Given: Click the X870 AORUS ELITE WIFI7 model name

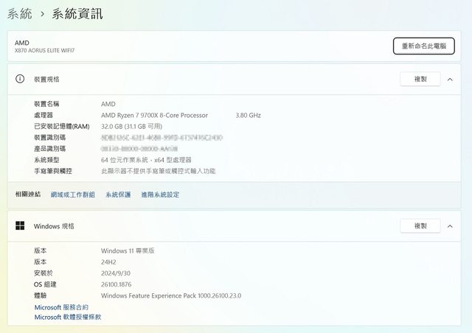Looking at the screenshot, I should click(44, 51).
